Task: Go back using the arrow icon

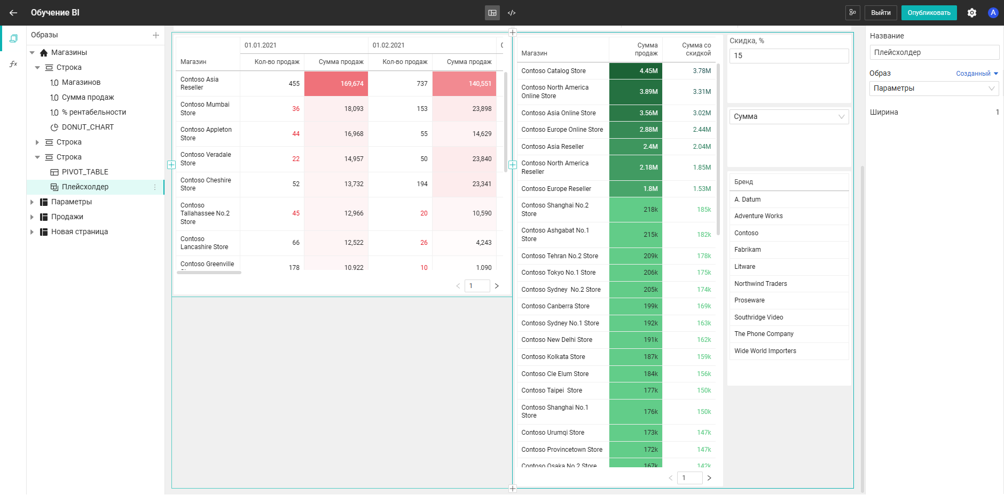Action: 13,13
